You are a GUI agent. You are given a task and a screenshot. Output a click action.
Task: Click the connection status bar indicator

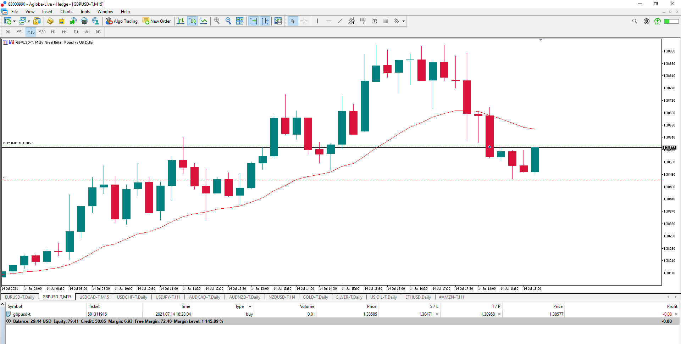[x=671, y=21]
